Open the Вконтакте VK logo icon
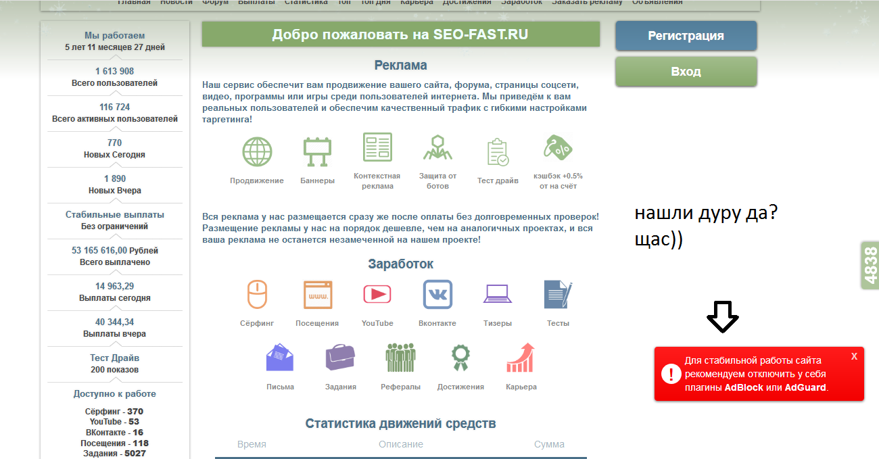879x459 pixels. coord(437,294)
